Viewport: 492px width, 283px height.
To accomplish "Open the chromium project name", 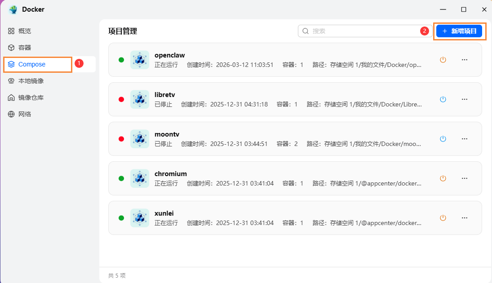I will point(171,174).
